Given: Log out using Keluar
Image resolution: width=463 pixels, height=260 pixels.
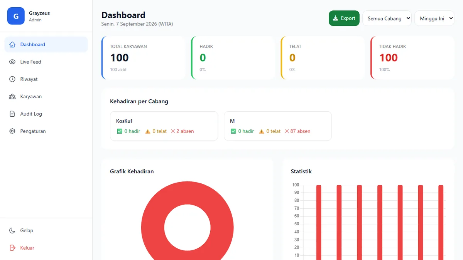Looking at the screenshot, I should coord(46,248).
